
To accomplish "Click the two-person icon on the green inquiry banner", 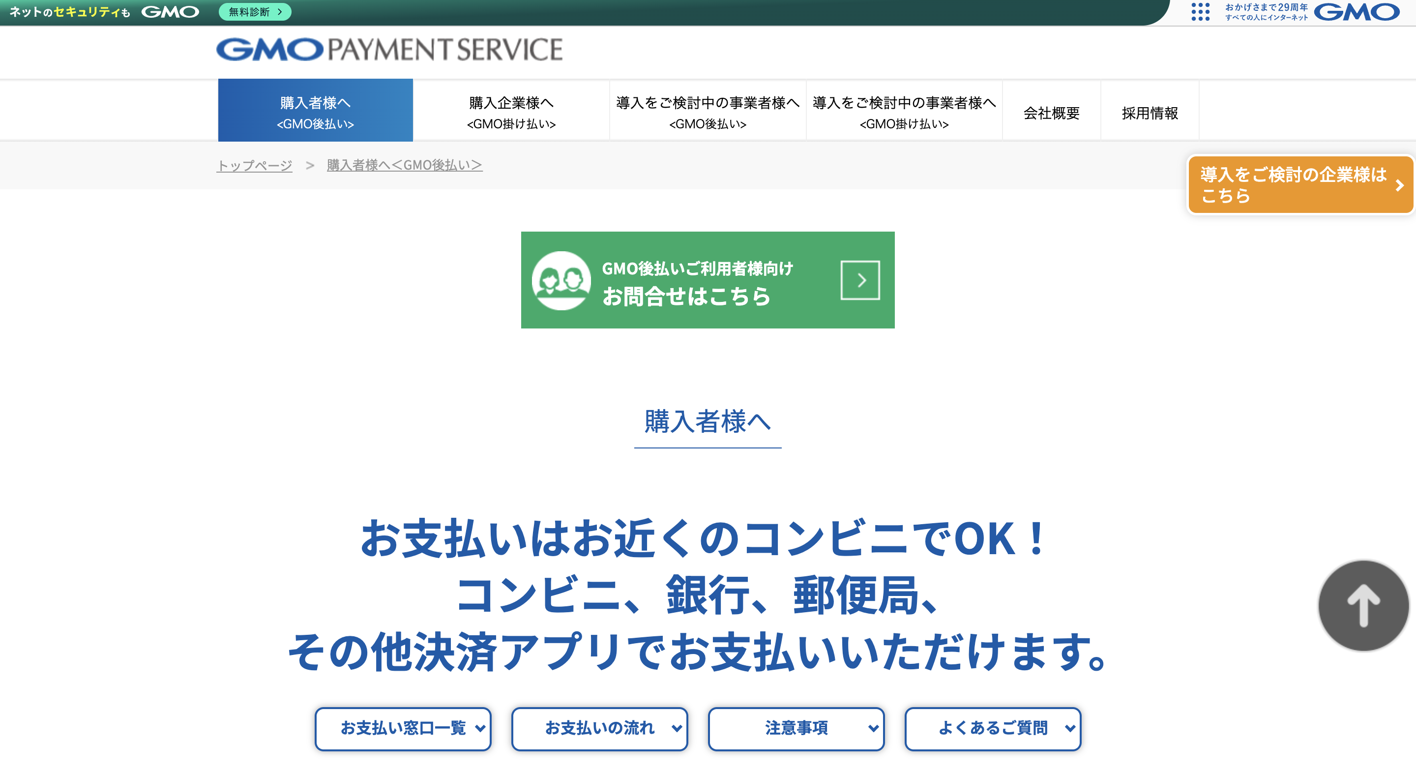I will [x=561, y=280].
